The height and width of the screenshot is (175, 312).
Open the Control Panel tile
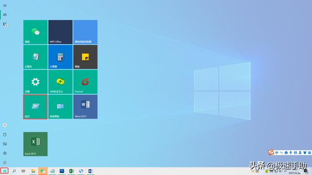pyautogui.click(x=60, y=107)
